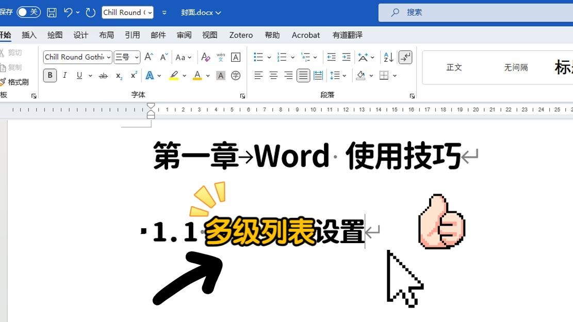Open the 有道翻译 tab
The width and height of the screenshot is (573, 322).
347,35
